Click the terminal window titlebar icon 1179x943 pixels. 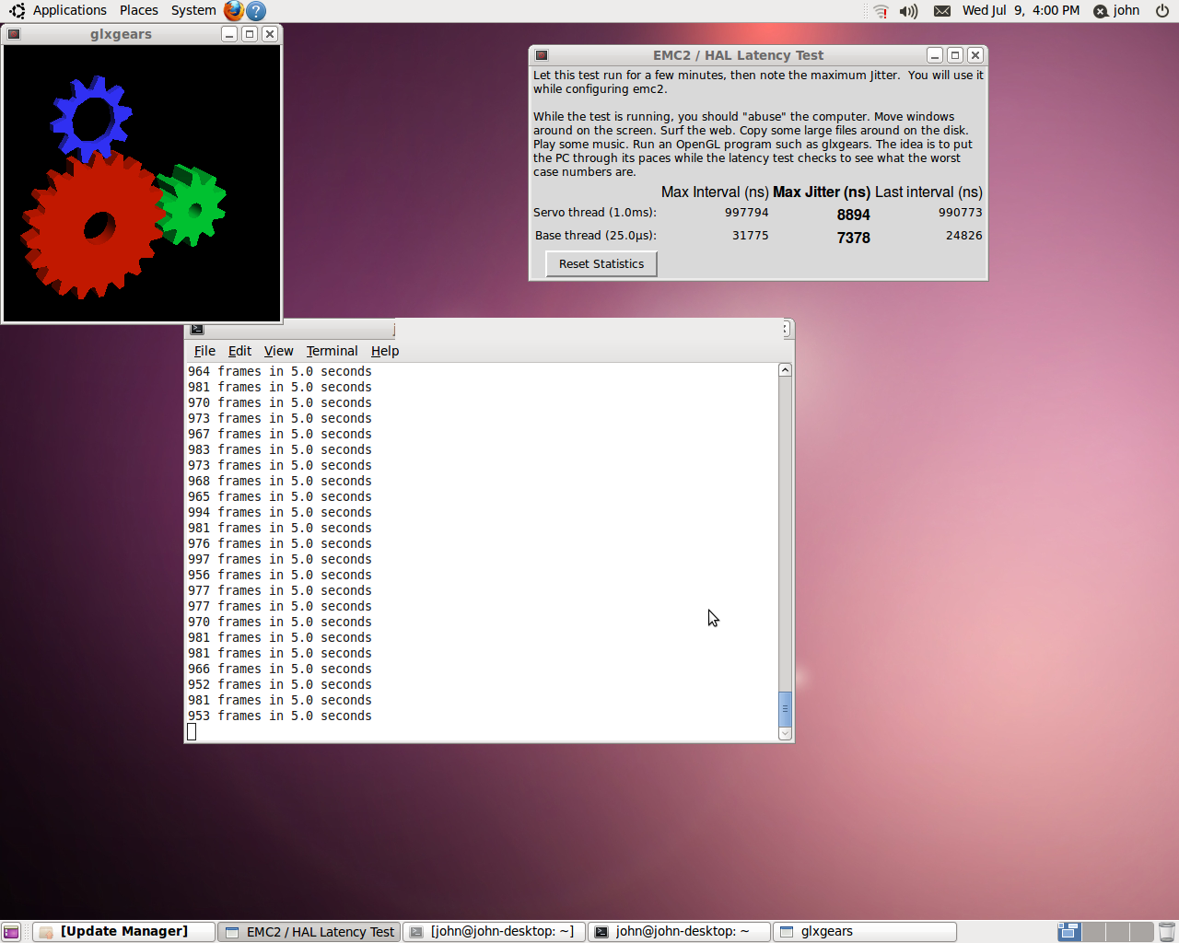197,329
